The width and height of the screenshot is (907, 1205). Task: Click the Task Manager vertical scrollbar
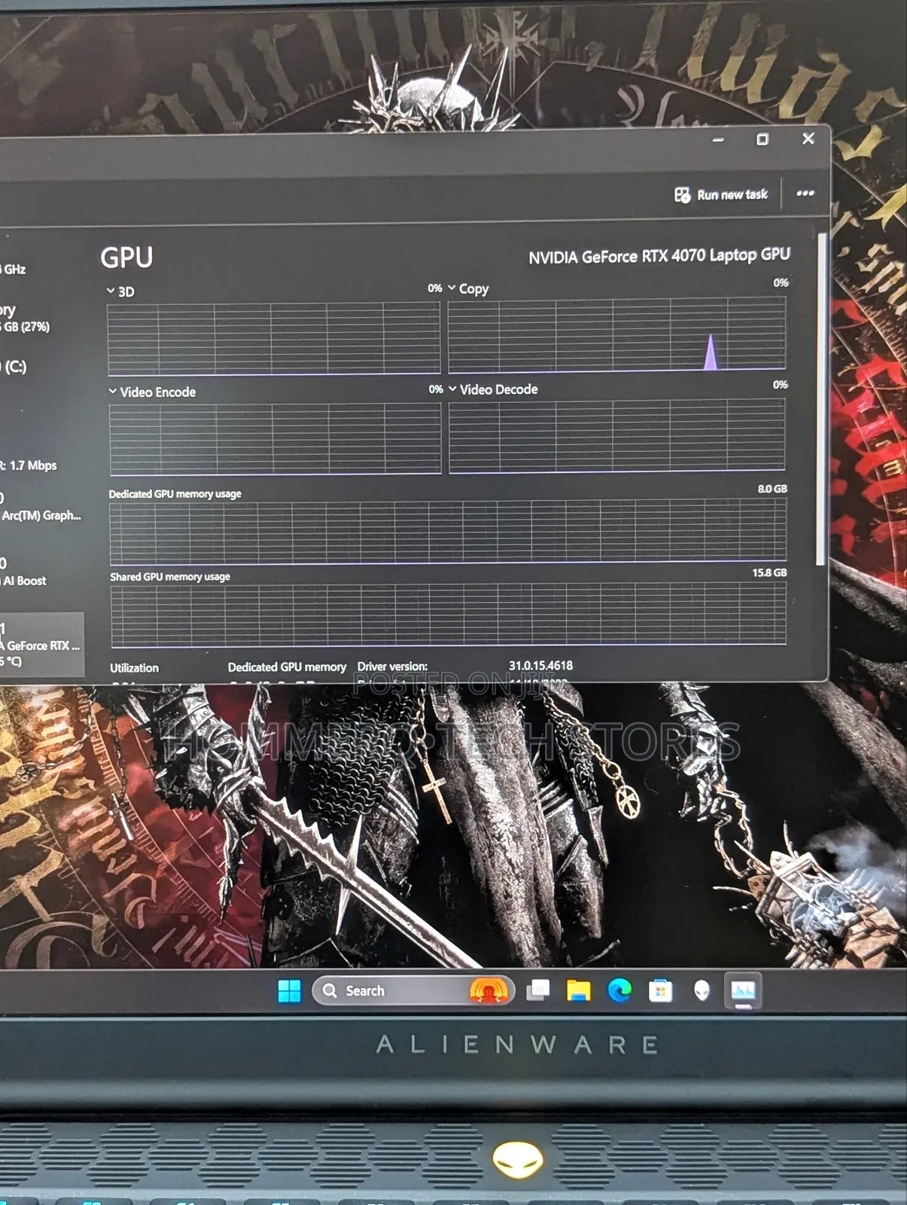[820, 399]
